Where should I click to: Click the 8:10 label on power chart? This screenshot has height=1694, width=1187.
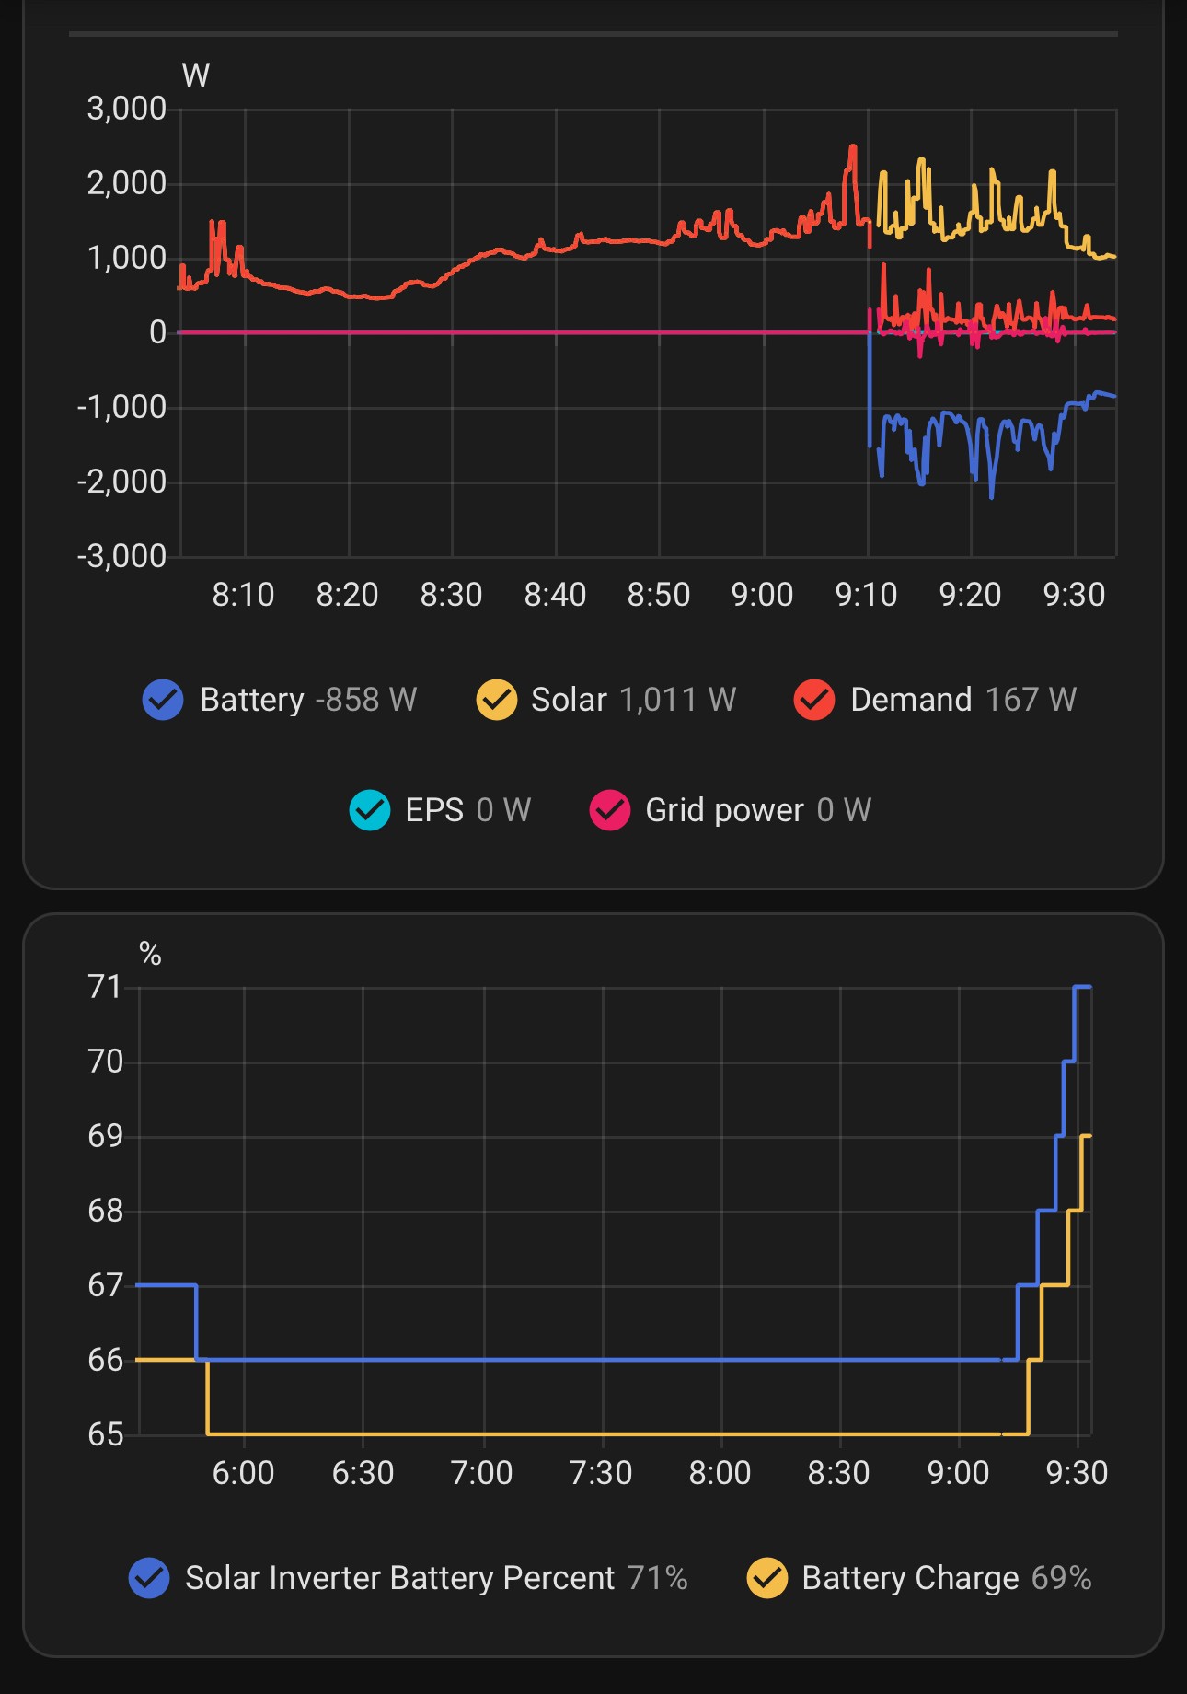point(243,595)
